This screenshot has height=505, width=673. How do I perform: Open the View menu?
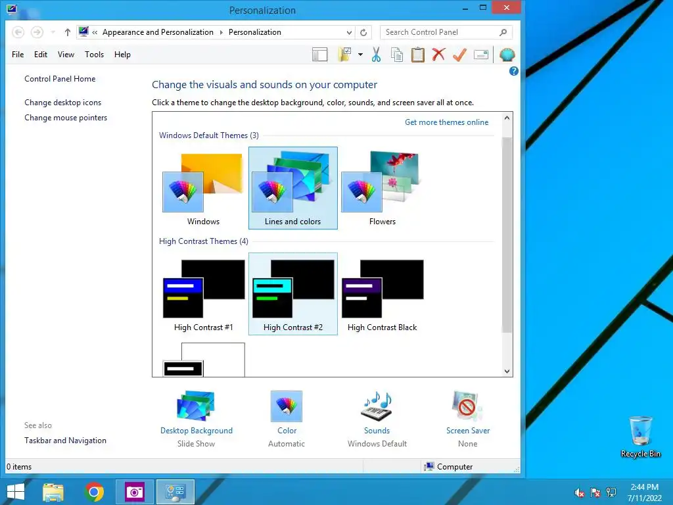66,55
